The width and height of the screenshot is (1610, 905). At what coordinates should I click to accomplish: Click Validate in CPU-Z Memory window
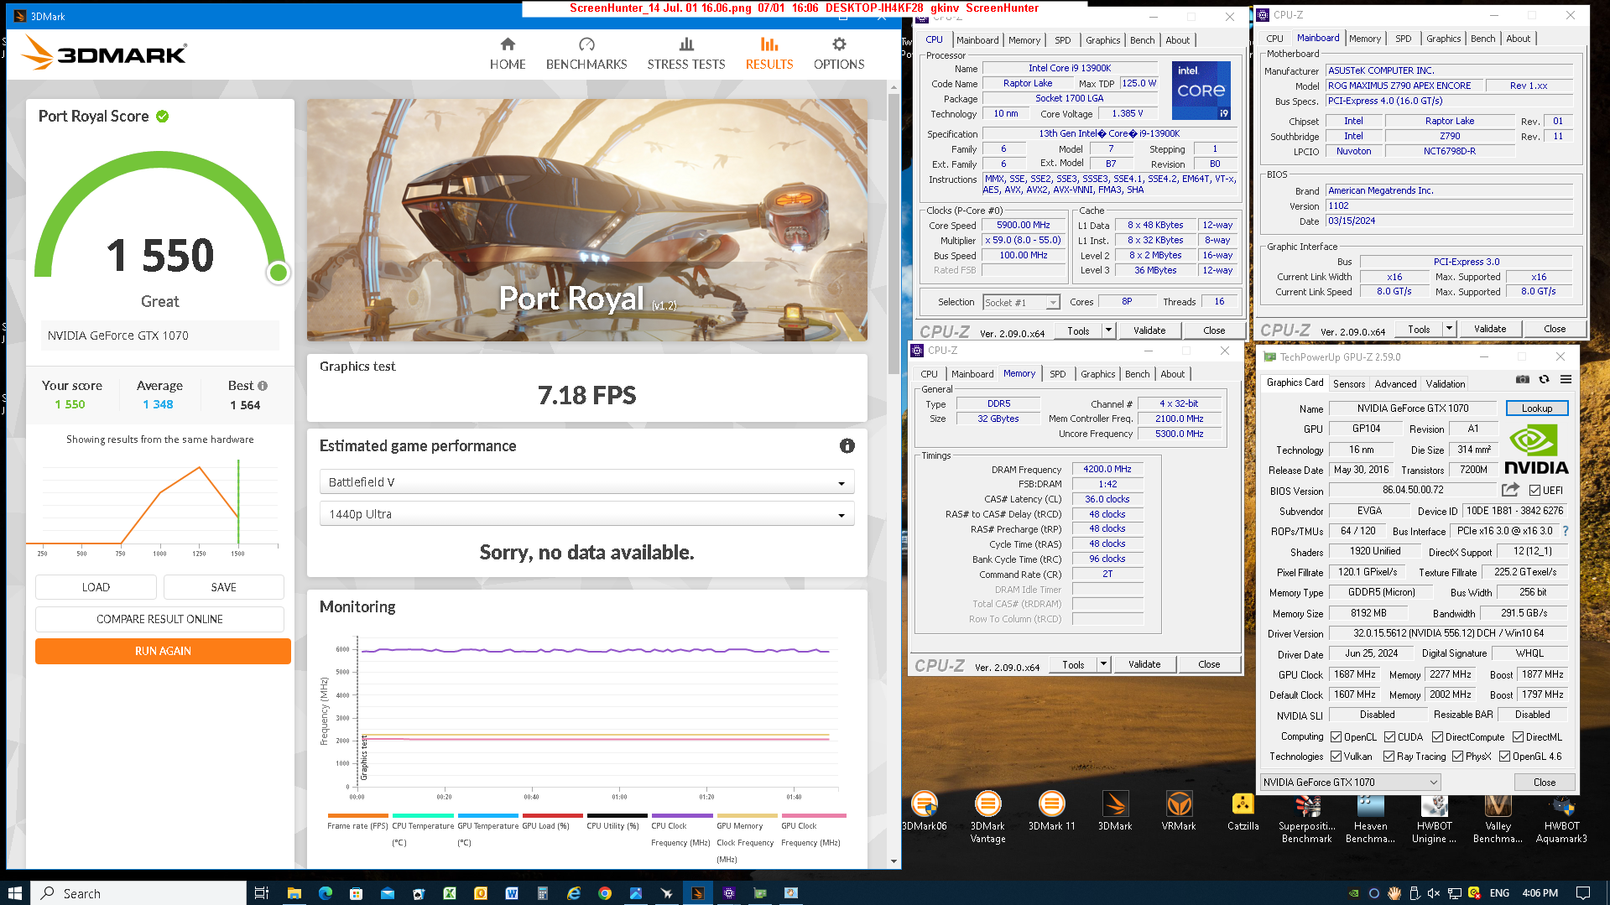[1144, 664]
